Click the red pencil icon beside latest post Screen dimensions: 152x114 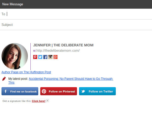(4, 79)
